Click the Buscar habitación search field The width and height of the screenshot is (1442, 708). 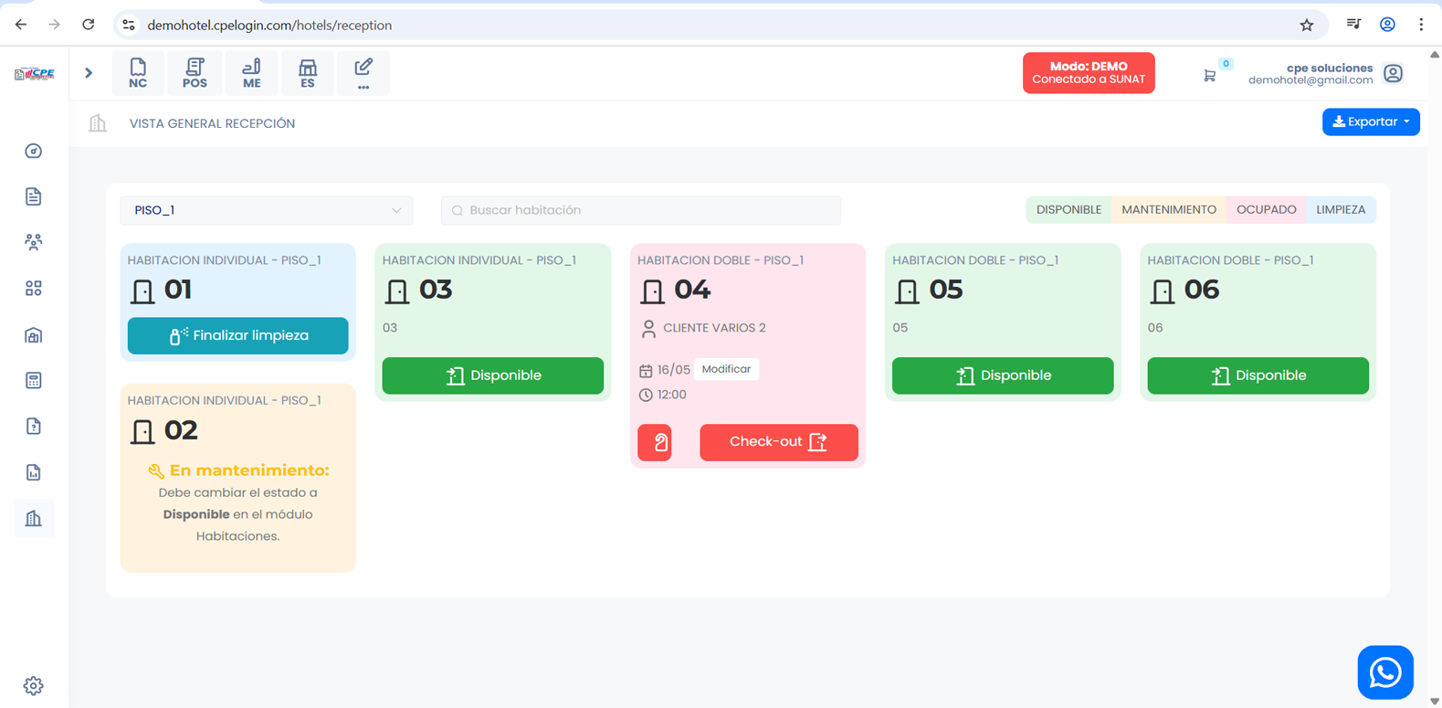click(640, 210)
